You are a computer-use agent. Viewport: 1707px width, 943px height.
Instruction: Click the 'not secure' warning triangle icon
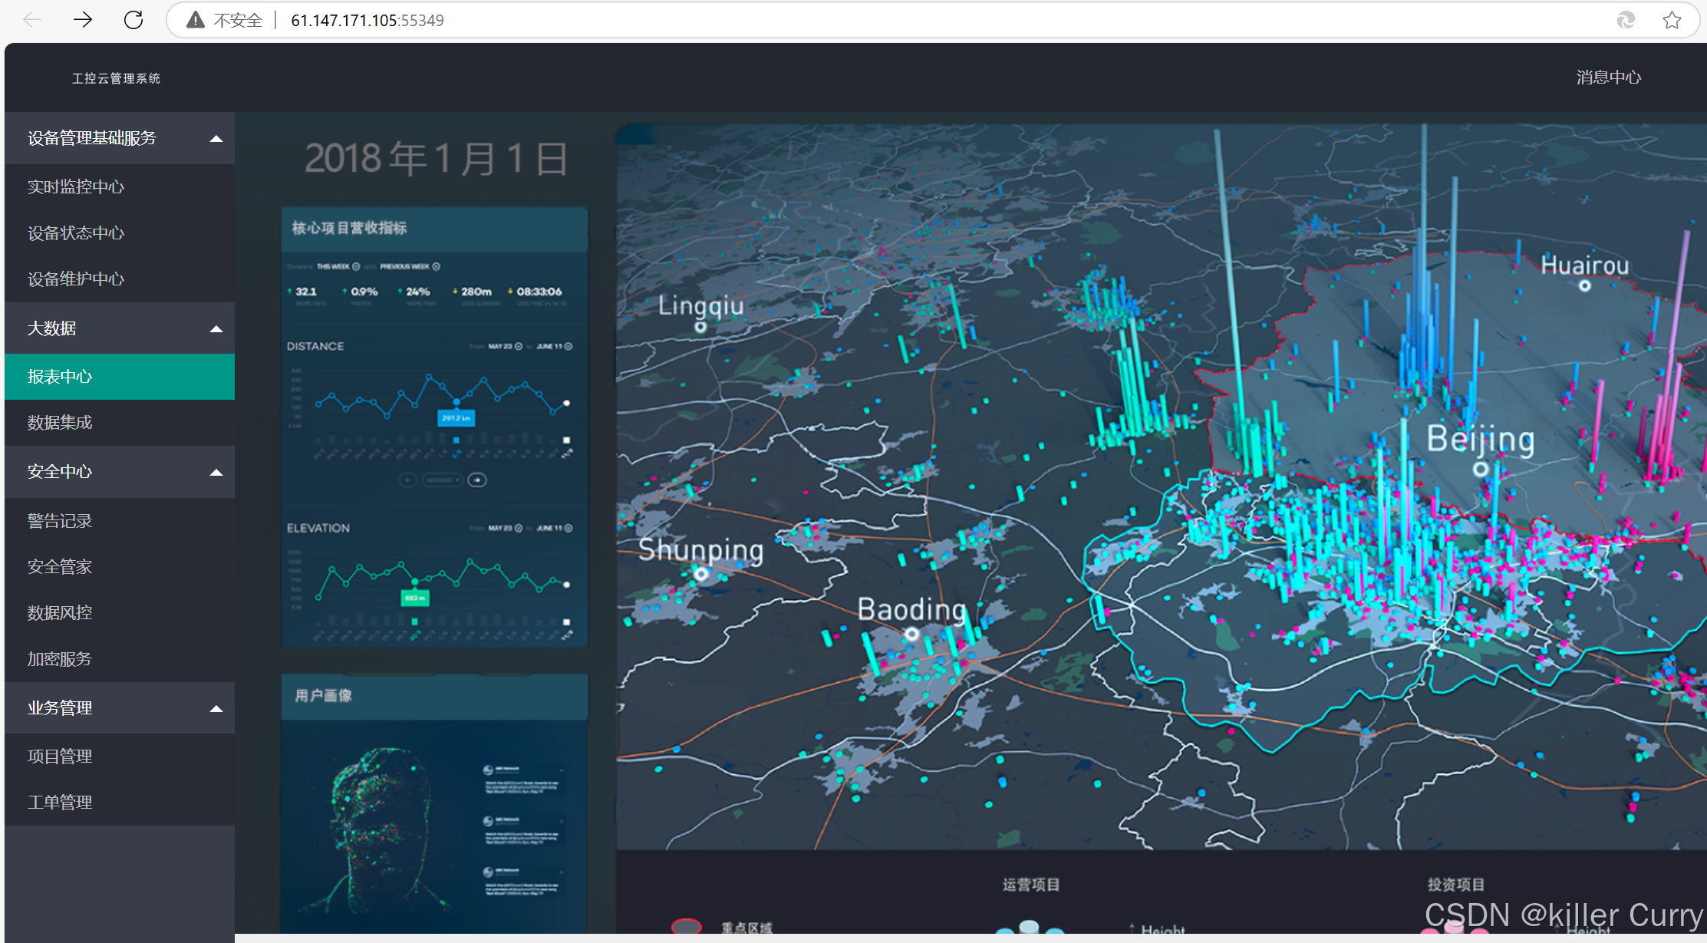click(x=196, y=21)
